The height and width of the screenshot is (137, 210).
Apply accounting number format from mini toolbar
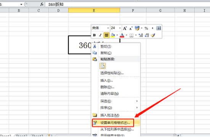[x=137, y=28]
